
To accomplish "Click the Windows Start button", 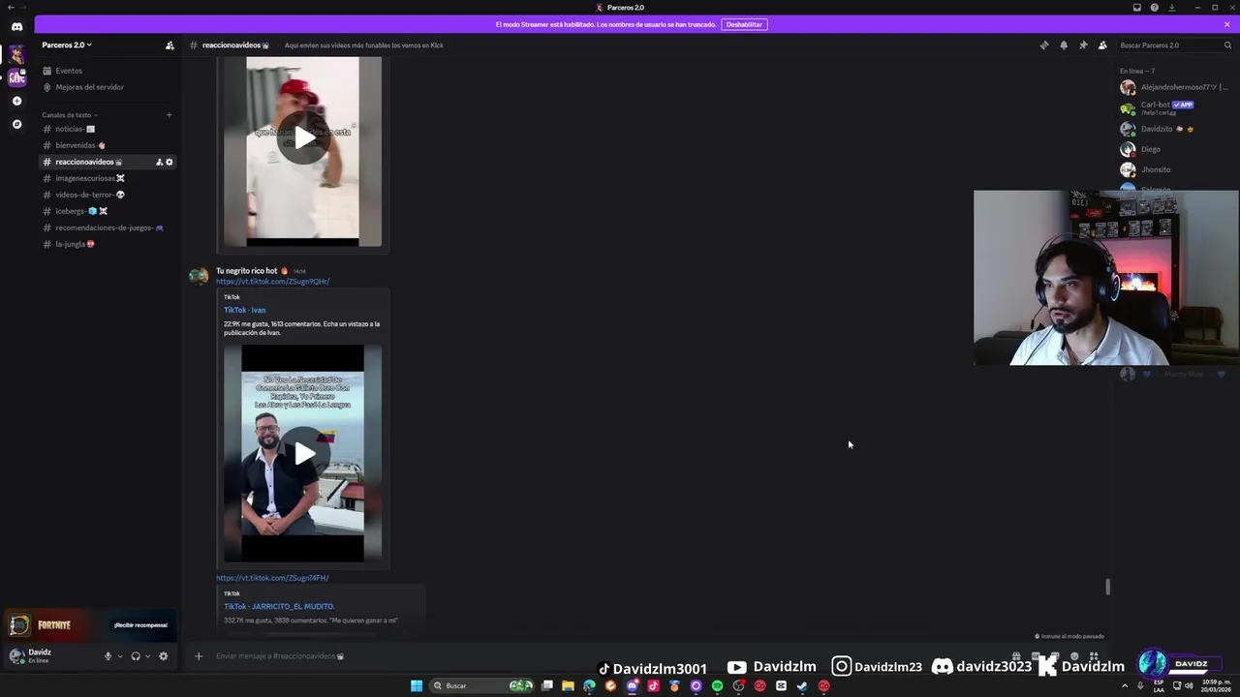I will pyautogui.click(x=417, y=685).
